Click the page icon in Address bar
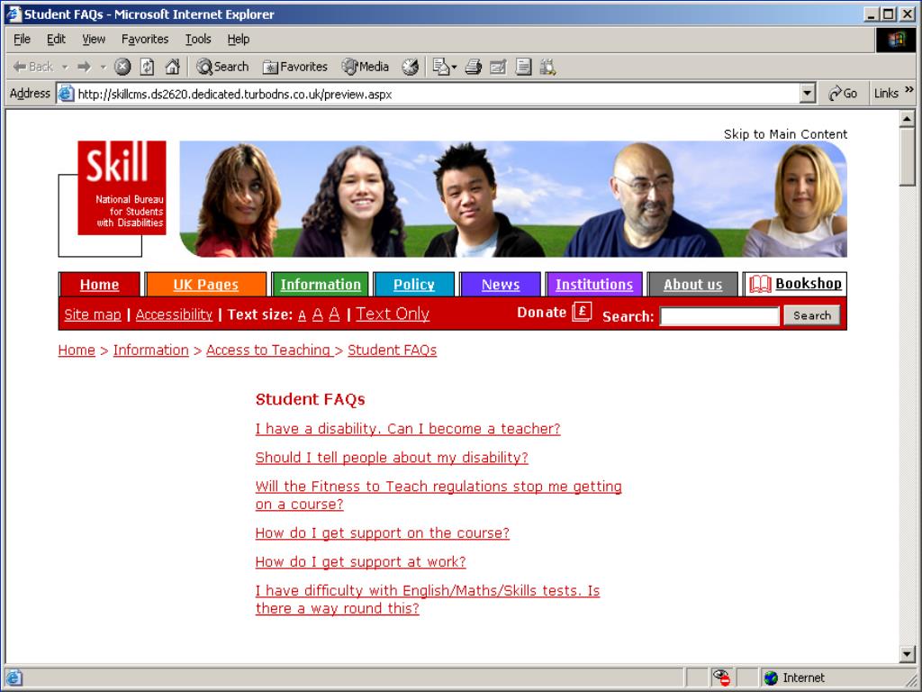This screenshot has height=692, width=922. click(66, 94)
